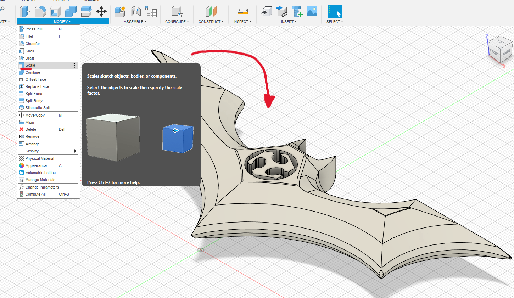Click the Combine icon in the toolbar
The image size is (514, 298).
click(71, 11)
